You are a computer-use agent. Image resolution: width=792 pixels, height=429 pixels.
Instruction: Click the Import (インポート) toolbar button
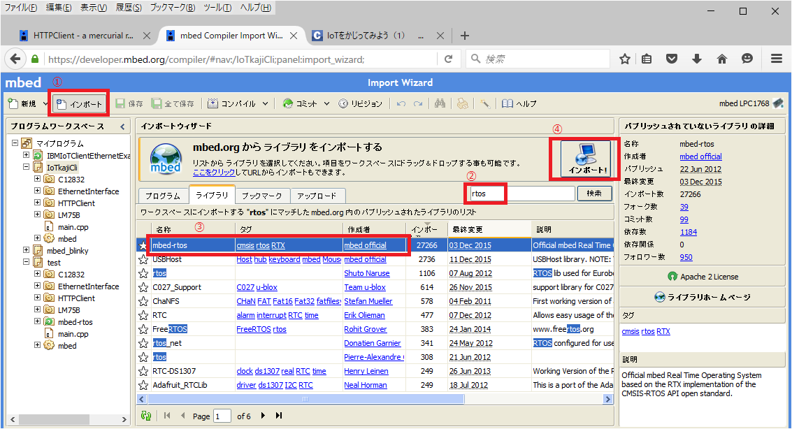(79, 104)
